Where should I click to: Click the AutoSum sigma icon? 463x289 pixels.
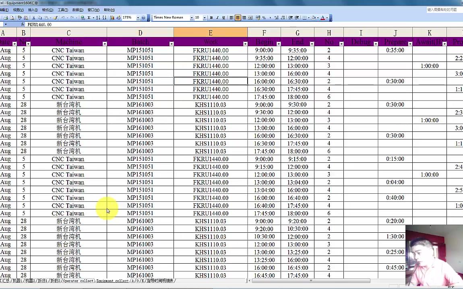[x=89, y=18]
